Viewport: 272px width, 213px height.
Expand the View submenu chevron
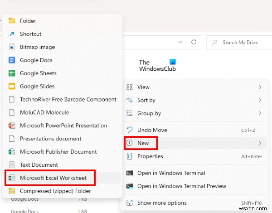pos(260,87)
